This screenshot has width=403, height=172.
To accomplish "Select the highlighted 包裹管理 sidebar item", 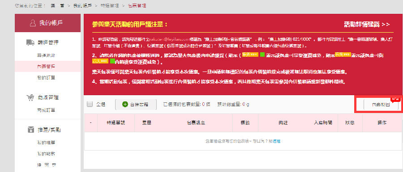I will tap(47, 67).
